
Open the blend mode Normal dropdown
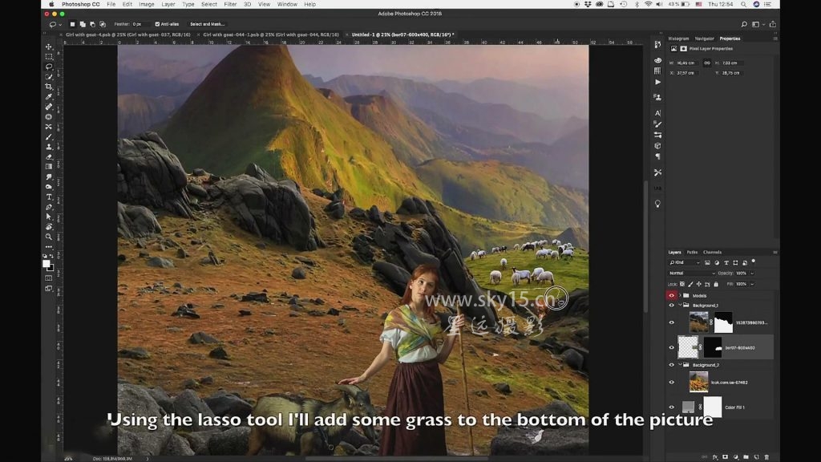[x=692, y=274]
